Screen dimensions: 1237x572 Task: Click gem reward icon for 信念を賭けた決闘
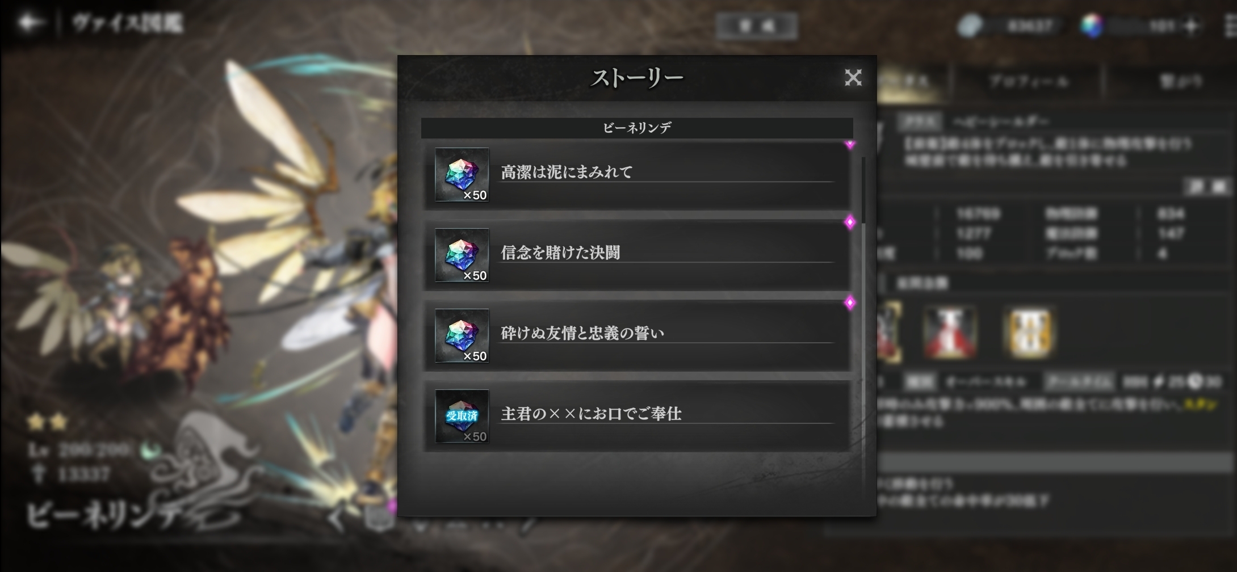(x=462, y=255)
